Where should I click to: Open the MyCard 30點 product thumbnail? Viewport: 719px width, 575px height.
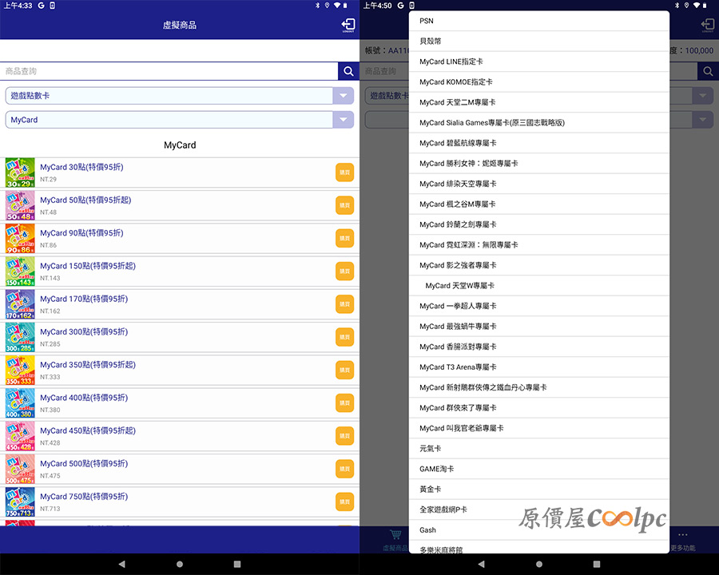point(20,172)
